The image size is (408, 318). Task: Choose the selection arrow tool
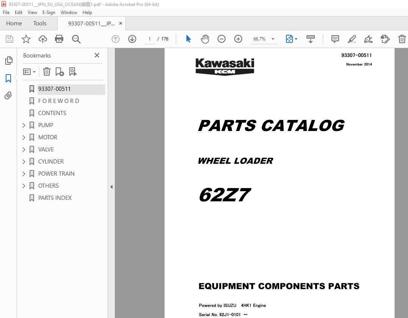point(188,39)
